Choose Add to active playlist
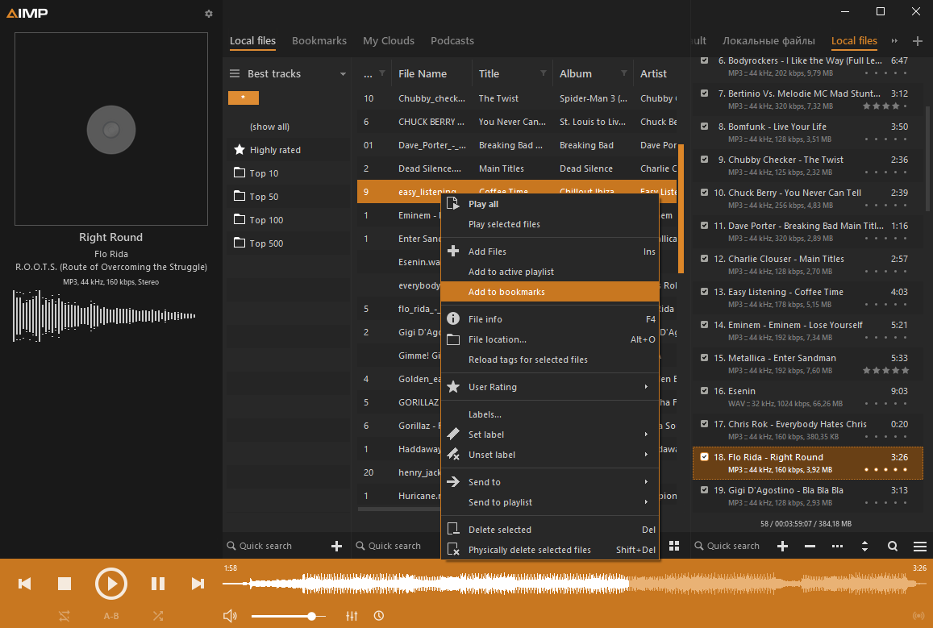The image size is (933, 628). coord(551,272)
